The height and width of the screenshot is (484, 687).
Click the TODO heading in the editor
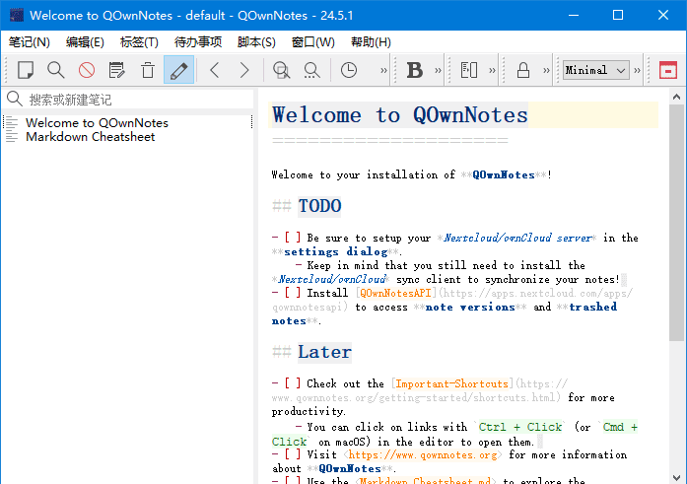[319, 206]
